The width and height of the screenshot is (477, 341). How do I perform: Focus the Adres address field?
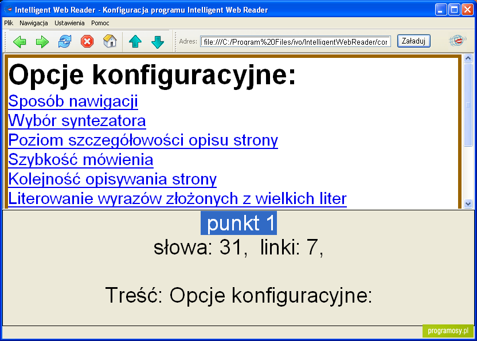click(x=295, y=42)
